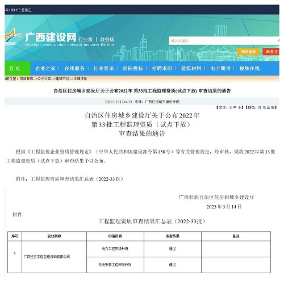Click the orange 网员登录 button

(248, 52)
